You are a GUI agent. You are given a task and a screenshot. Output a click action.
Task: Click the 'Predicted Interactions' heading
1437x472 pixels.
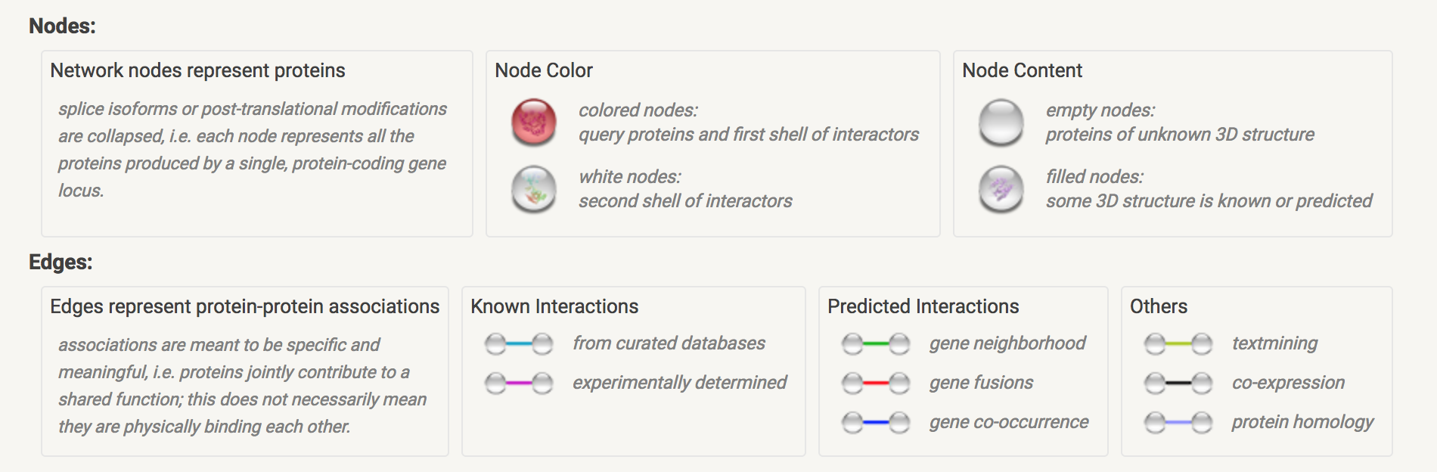(923, 306)
